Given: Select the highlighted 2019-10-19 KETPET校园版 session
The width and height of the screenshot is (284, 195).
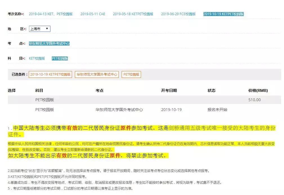Looking at the screenshot, I should (x=224, y=13).
